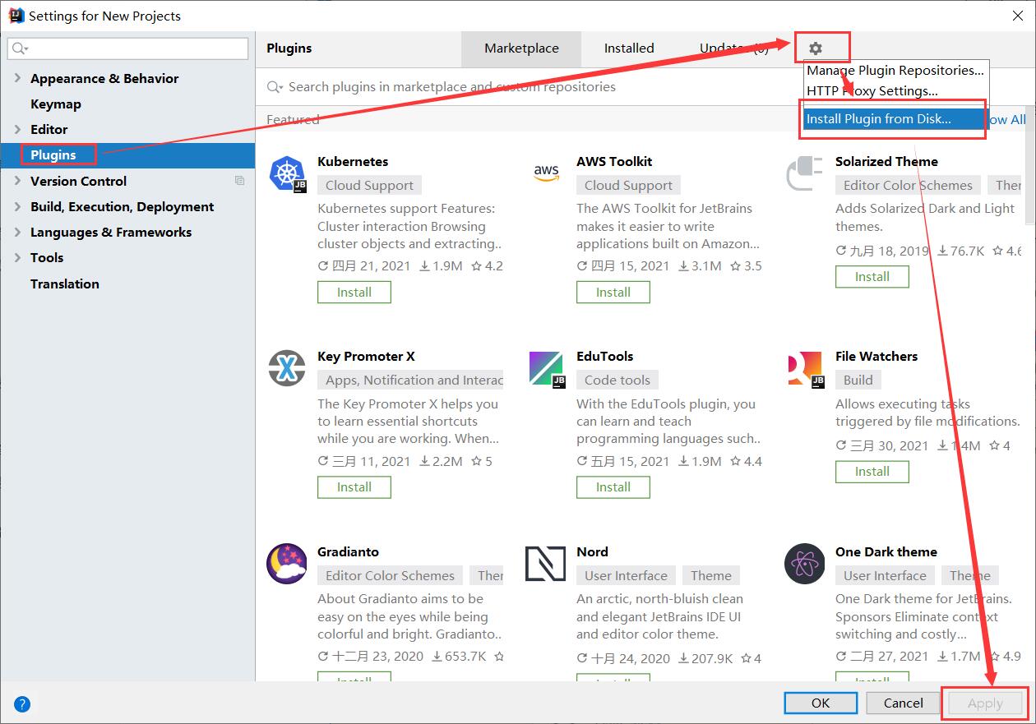Screen dimensions: 1036x724
Task: Click Nord User Interface tag
Action: (627, 575)
